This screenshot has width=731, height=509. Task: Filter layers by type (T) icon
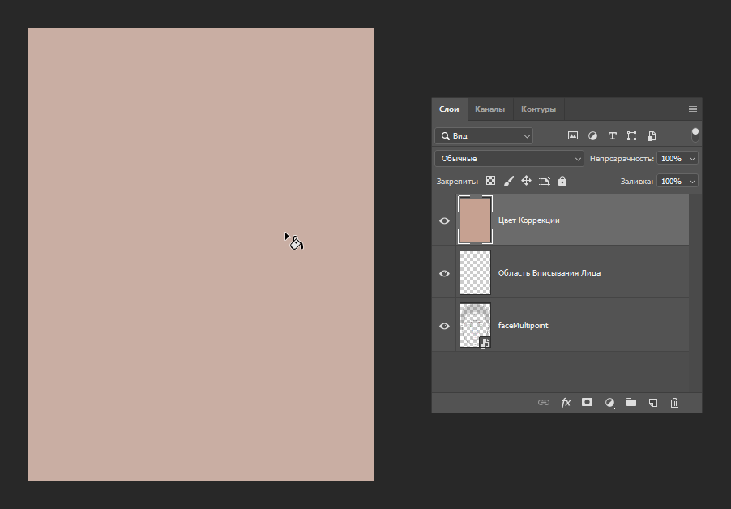tap(612, 135)
